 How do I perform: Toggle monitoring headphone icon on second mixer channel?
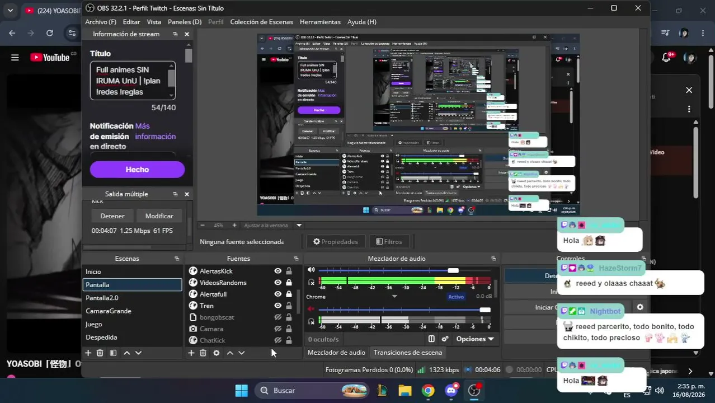click(x=311, y=321)
